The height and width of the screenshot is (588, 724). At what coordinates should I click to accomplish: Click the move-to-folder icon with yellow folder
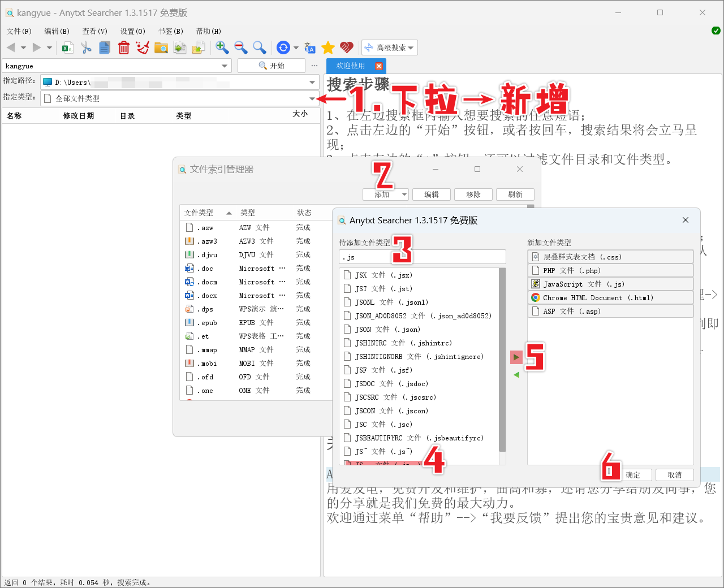point(198,47)
